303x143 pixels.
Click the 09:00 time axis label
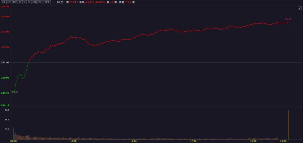pos(14,141)
